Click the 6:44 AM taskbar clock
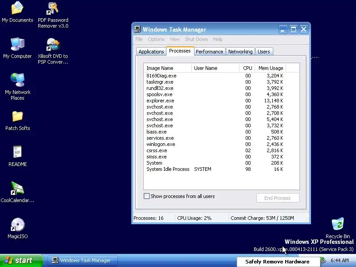The width and height of the screenshot is (356, 267). click(340, 260)
